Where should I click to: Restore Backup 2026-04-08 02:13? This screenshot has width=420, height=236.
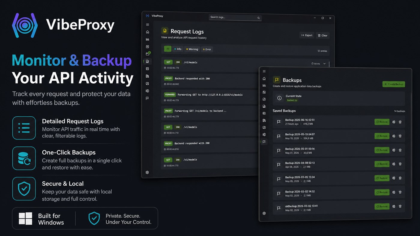point(382,164)
